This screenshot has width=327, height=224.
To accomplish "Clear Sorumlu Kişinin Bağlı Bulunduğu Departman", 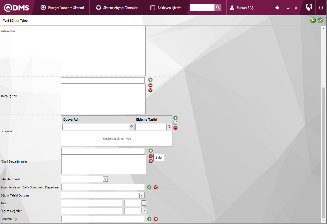I will point(156,187).
